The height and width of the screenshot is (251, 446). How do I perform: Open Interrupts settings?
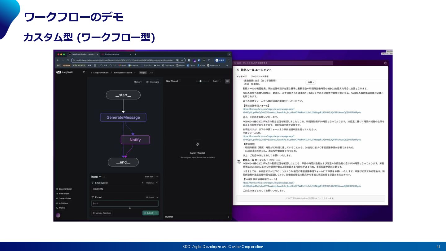click(153, 82)
